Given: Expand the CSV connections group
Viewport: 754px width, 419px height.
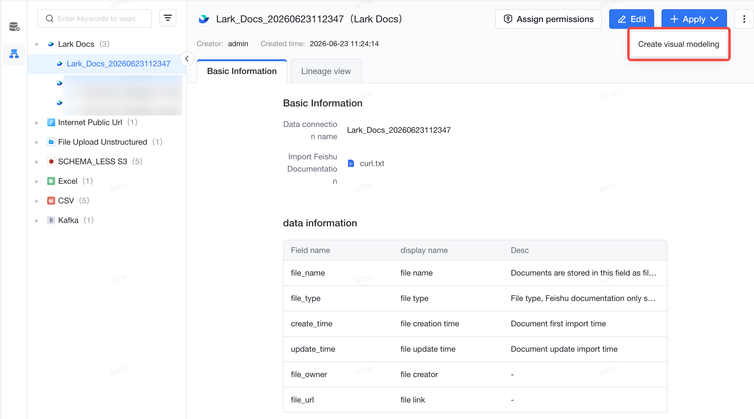Looking at the screenshot, I should (36, 201).
